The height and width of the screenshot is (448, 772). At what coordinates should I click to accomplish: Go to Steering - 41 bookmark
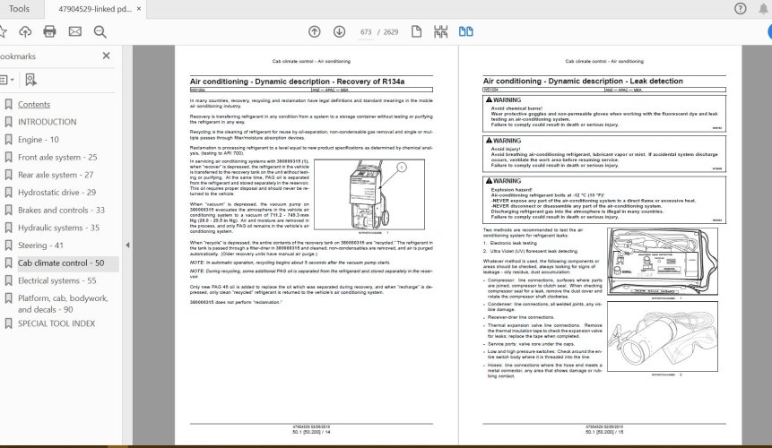point(41,246)
